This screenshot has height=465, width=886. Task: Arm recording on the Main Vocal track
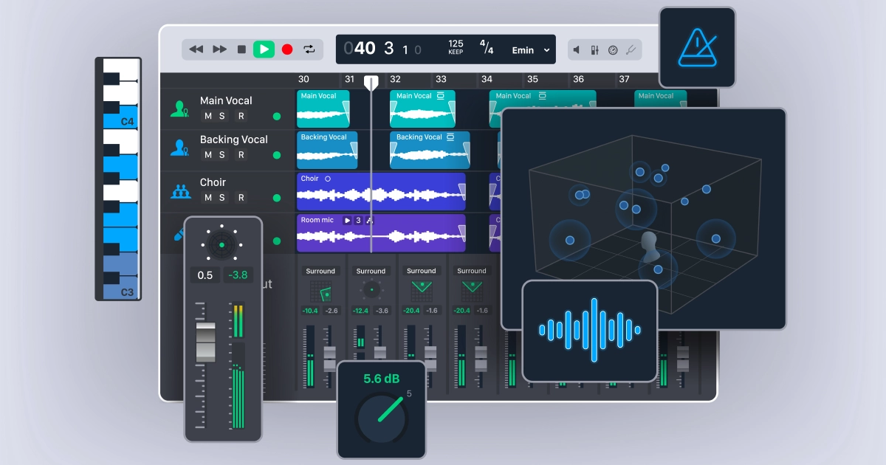click(x=241, y=116)
